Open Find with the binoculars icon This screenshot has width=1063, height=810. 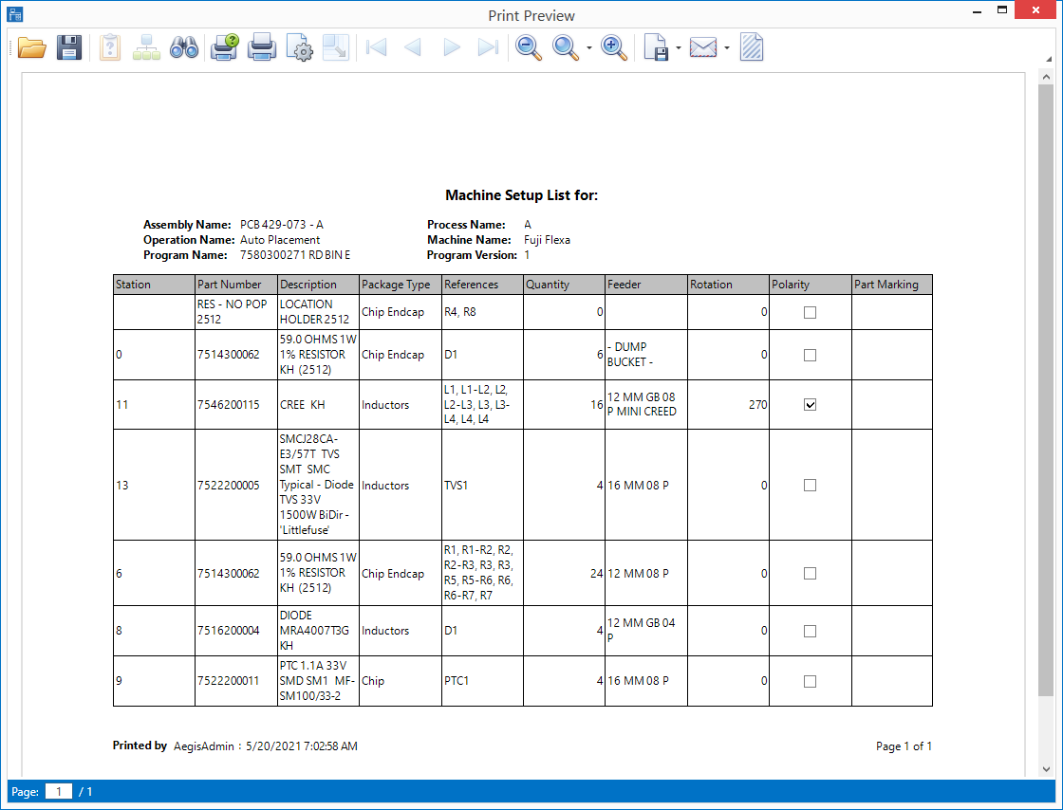(x=183, y=47)
